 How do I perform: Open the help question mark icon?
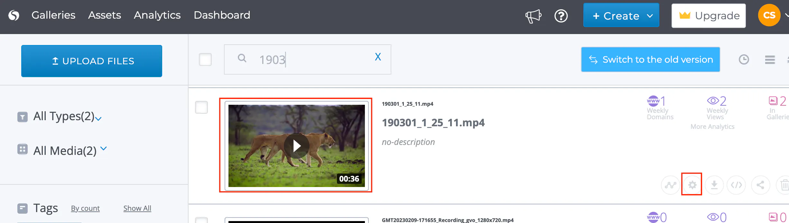561,16
